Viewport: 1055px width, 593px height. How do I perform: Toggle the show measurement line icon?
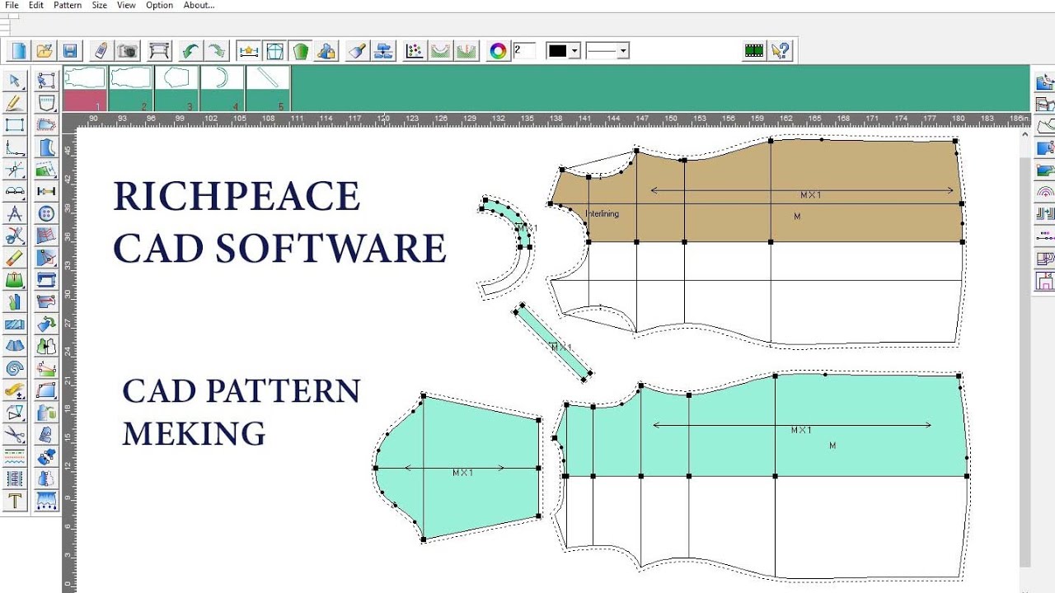(x=249, y=51)
